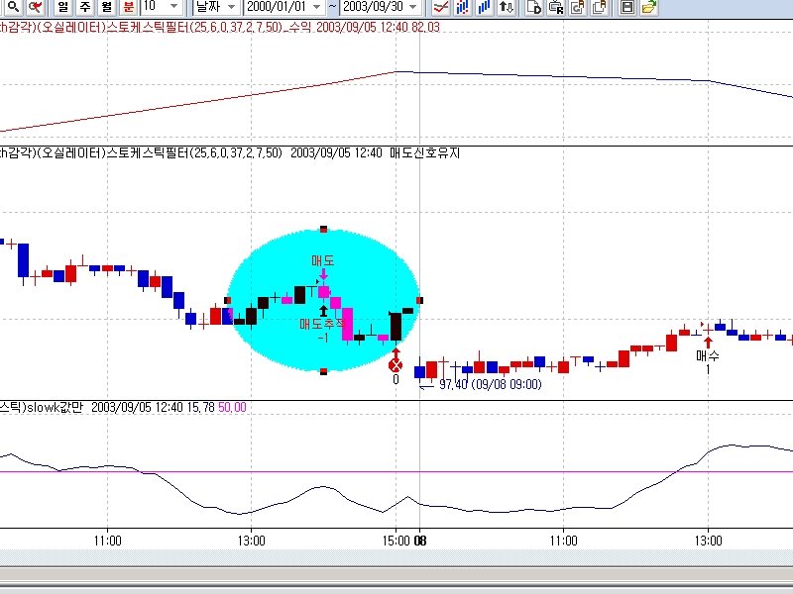Image resolution: width=793 pixels, height=594 pixels.
Task: Click the red X exit marker
Action: pos(396,365)
